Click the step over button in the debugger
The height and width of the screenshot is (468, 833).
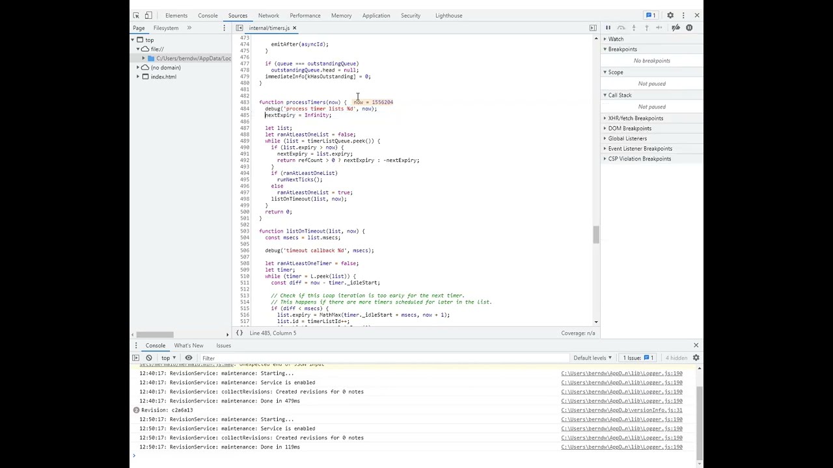(621, 28)
